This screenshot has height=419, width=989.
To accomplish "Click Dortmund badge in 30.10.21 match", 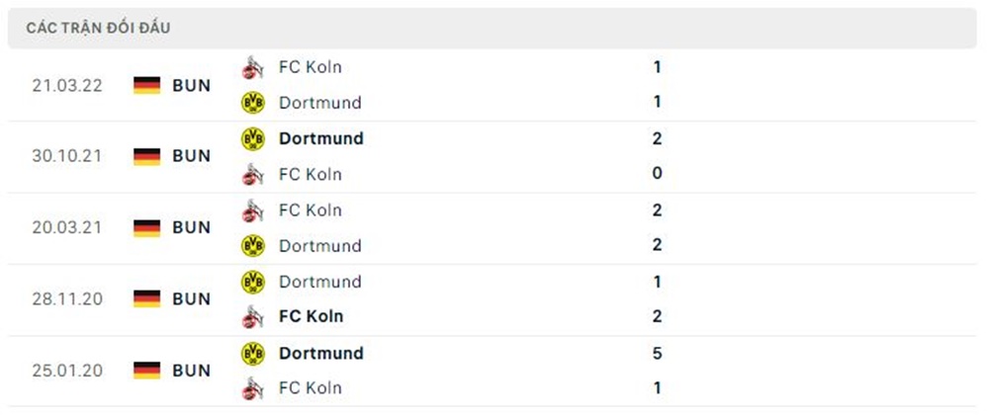I will click(253, 138).
